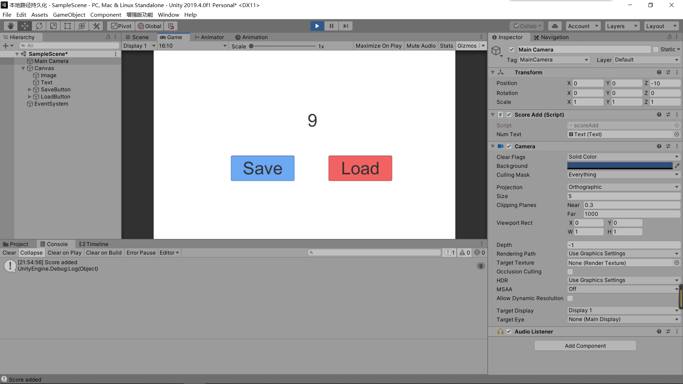683x384 pixels.
Task: Click the Add Component button
Action: [x=585, y=346]
